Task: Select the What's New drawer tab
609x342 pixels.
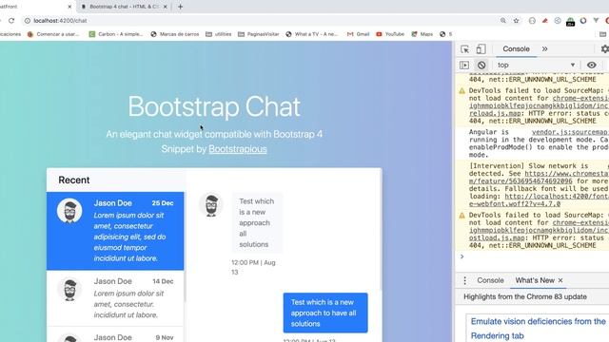Action: tap(535, 280)
